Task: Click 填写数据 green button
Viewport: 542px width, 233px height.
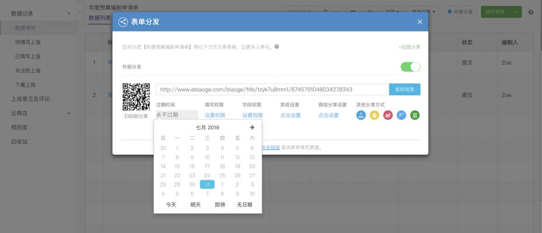Action: [x=495, y=12]
